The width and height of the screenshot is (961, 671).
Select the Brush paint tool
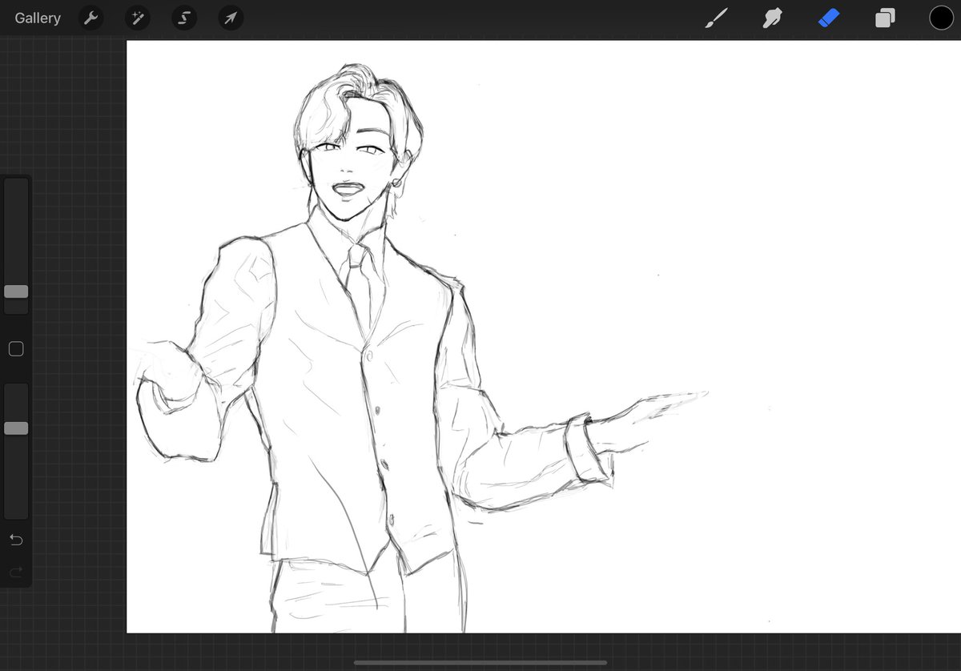717,18
